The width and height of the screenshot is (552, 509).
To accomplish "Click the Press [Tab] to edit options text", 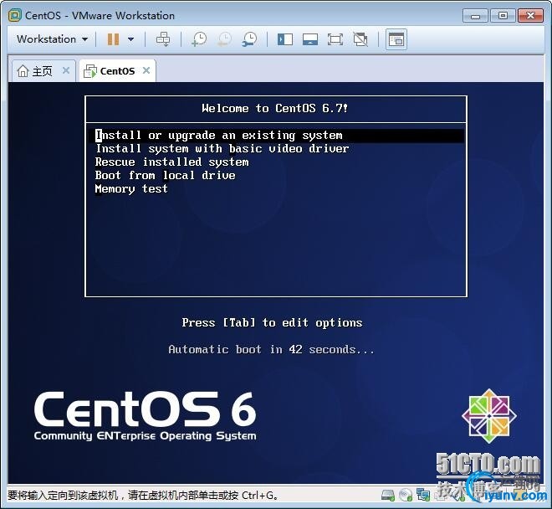I will 272,323.
